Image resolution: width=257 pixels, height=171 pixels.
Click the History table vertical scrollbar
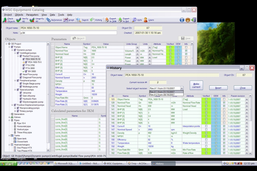point(250,125)
